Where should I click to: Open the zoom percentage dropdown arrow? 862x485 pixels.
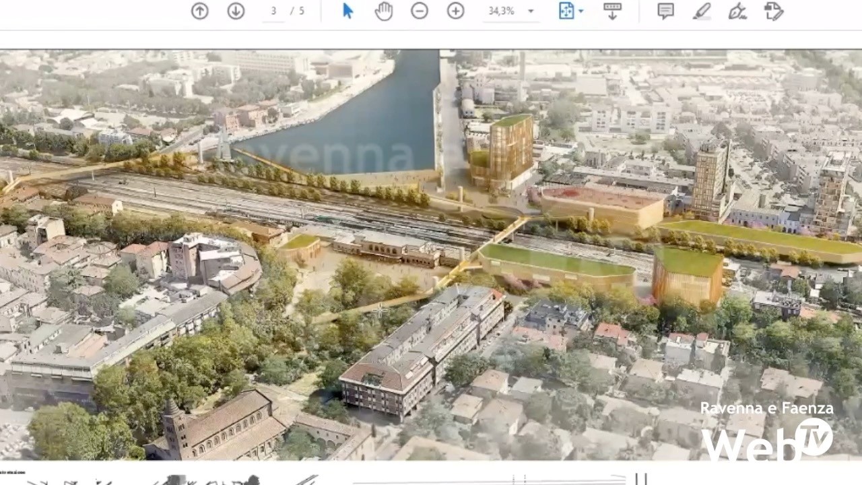point(531,11)
